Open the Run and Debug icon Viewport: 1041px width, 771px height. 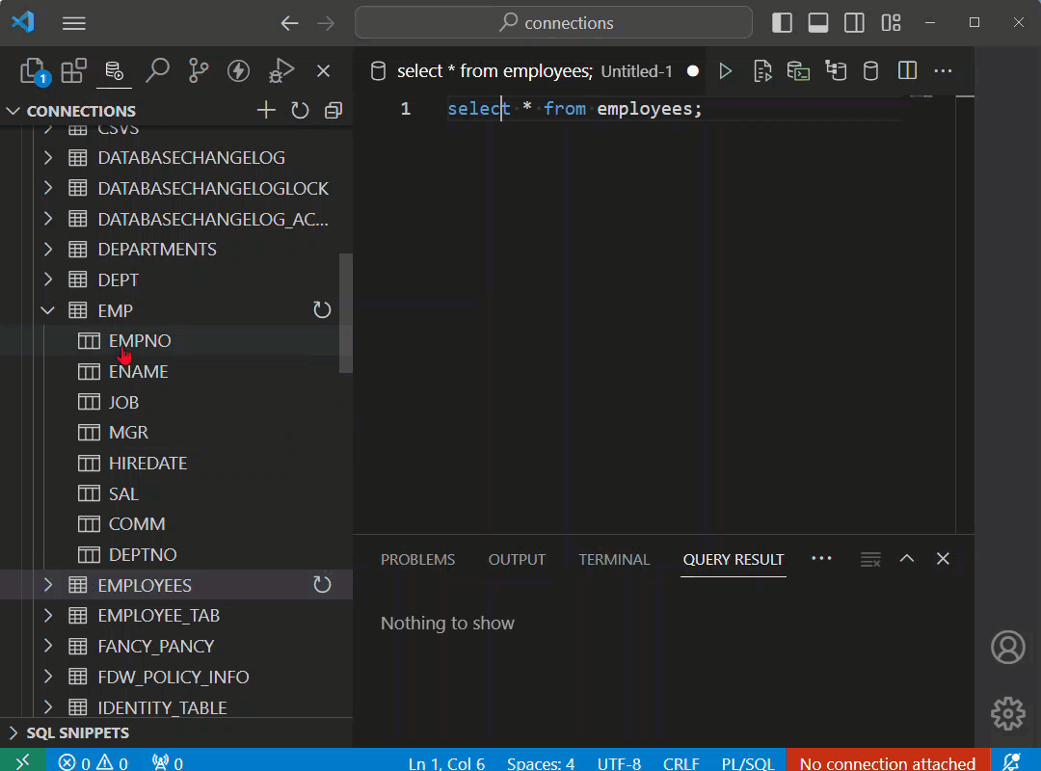click(x=280, y=71)
